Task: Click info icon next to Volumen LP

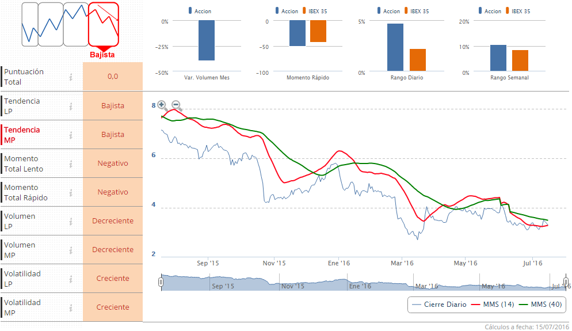Action: click(x=71, y=221)
